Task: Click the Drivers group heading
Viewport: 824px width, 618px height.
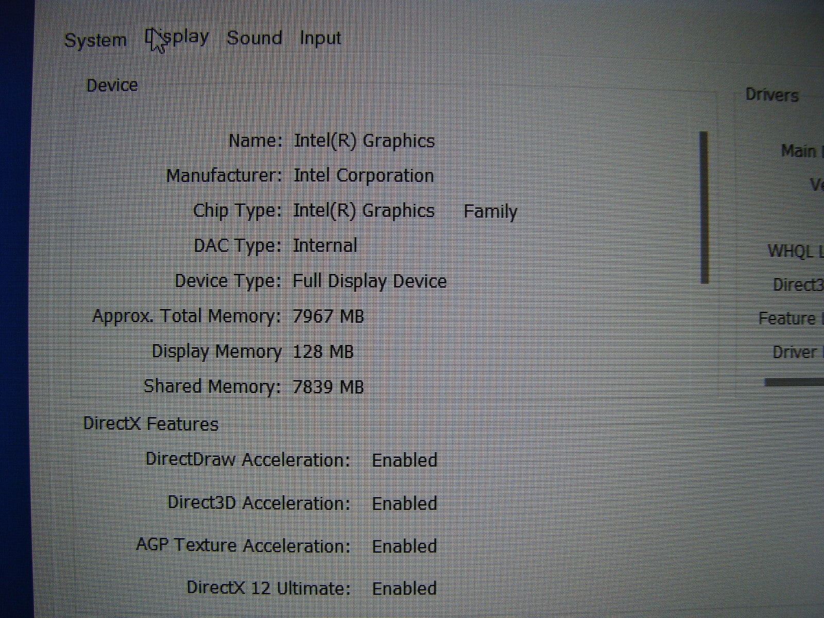Action: pyautogui.click(x=771, y=95)
